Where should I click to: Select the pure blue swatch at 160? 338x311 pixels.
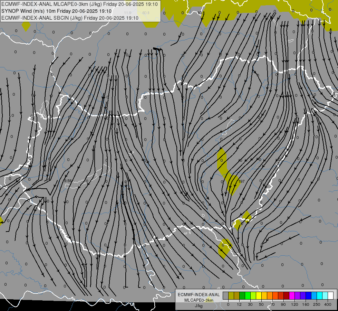(309, 296)
